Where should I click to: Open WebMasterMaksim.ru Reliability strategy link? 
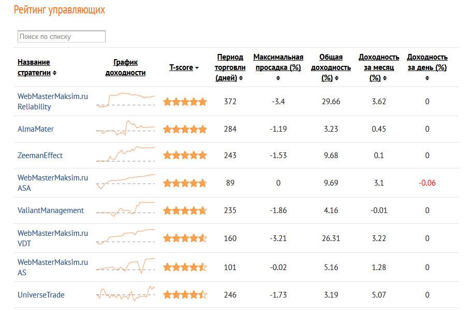(x=52, y=102)
